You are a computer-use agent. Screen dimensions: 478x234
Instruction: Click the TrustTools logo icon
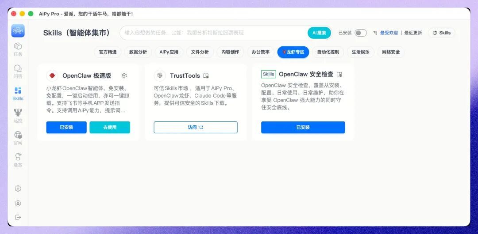pyautogui.click(x=159, y=76)
